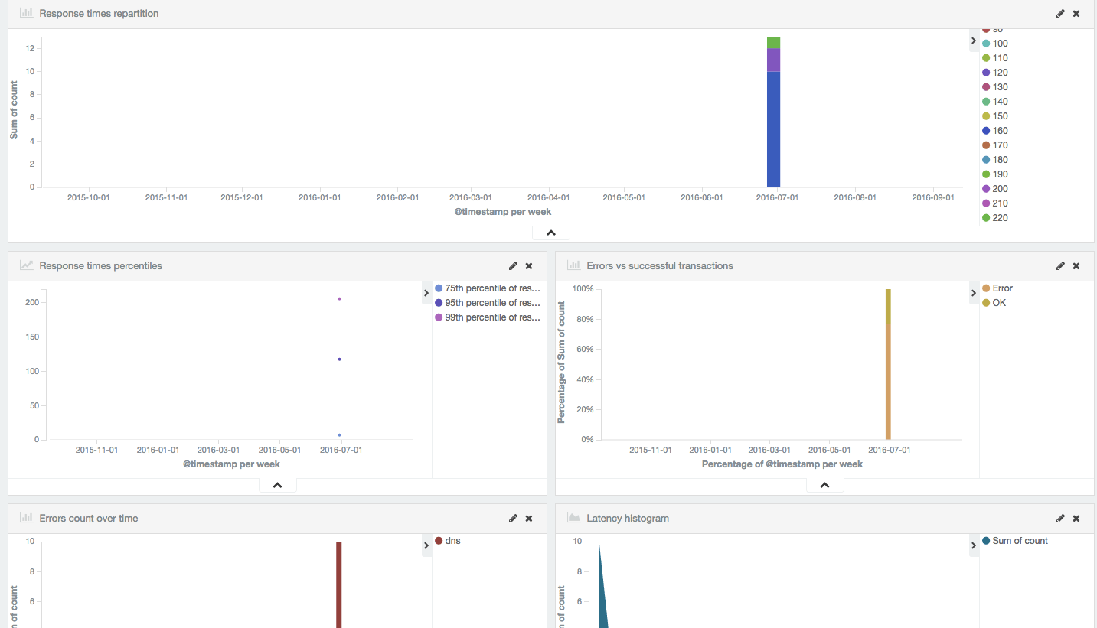Open spy panel under Errors vs successful transactions

(825, 485)
